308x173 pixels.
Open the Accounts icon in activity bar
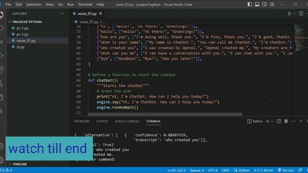[1, 146]
